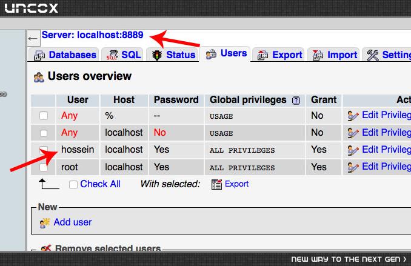
Task: Click the Export tab icon
Action: (262, 55)
